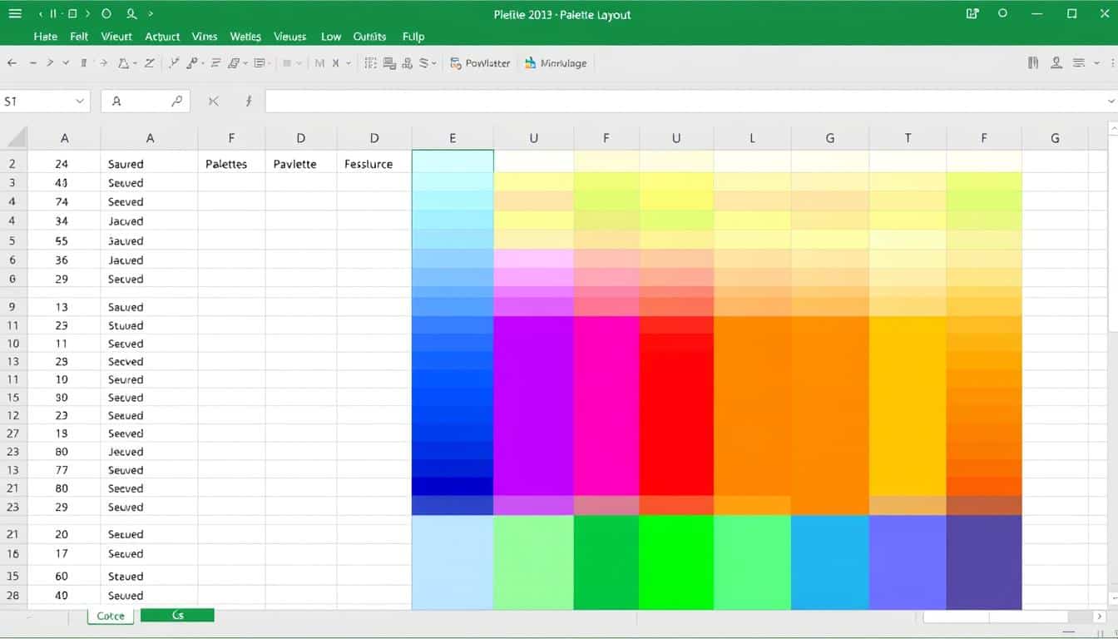This screenshot has width=1118, height=639.
Task: Click the back arrow at the toolbar start
Action: tap(12, 63)
